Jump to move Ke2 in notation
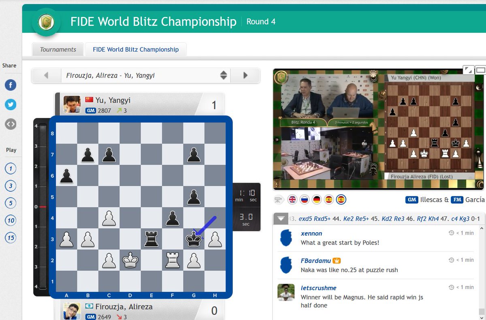 [x=349, y=219]
